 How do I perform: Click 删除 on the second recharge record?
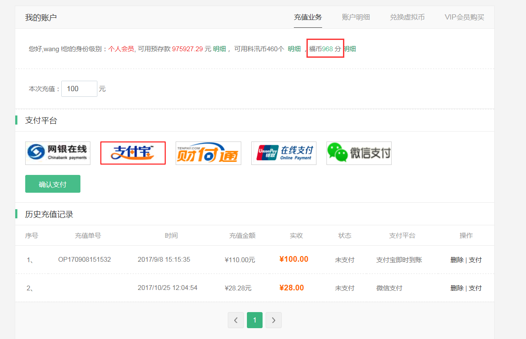pos(456,288)
